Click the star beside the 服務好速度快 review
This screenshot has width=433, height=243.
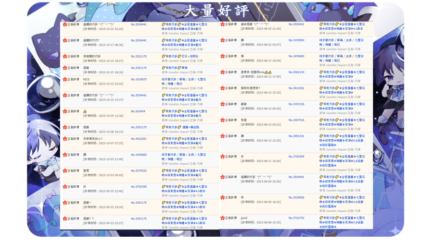223,88
